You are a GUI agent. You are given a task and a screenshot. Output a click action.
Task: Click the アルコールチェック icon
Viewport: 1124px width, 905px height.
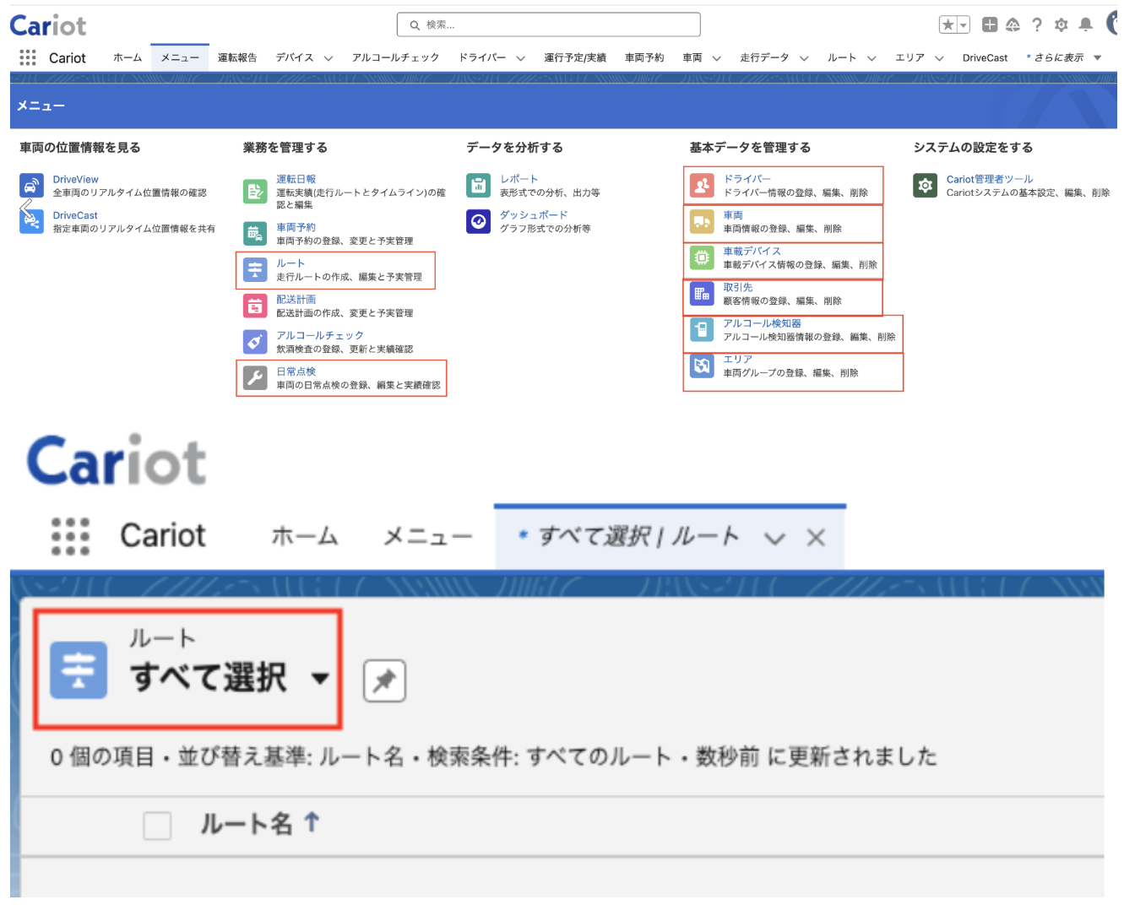pos(255,341)
